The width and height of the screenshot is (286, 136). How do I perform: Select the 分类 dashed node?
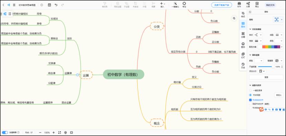coord(157,27)
